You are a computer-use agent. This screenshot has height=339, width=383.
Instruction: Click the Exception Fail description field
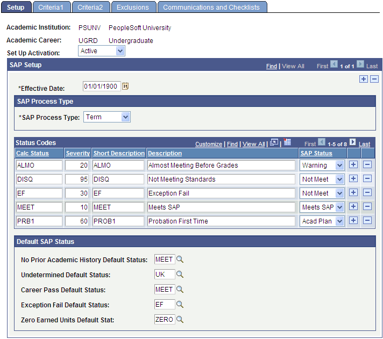pyautogui.click(x=221, y=193)
